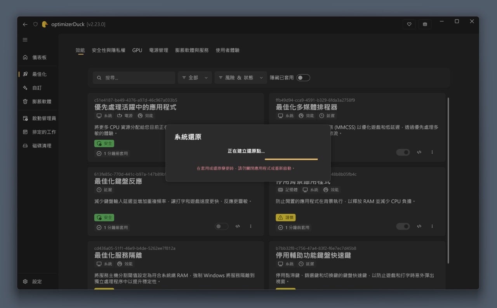This screenshot has width=497, height=308.
Task: Click the red warning text in dialog
Action: click(x=246, y=168)
